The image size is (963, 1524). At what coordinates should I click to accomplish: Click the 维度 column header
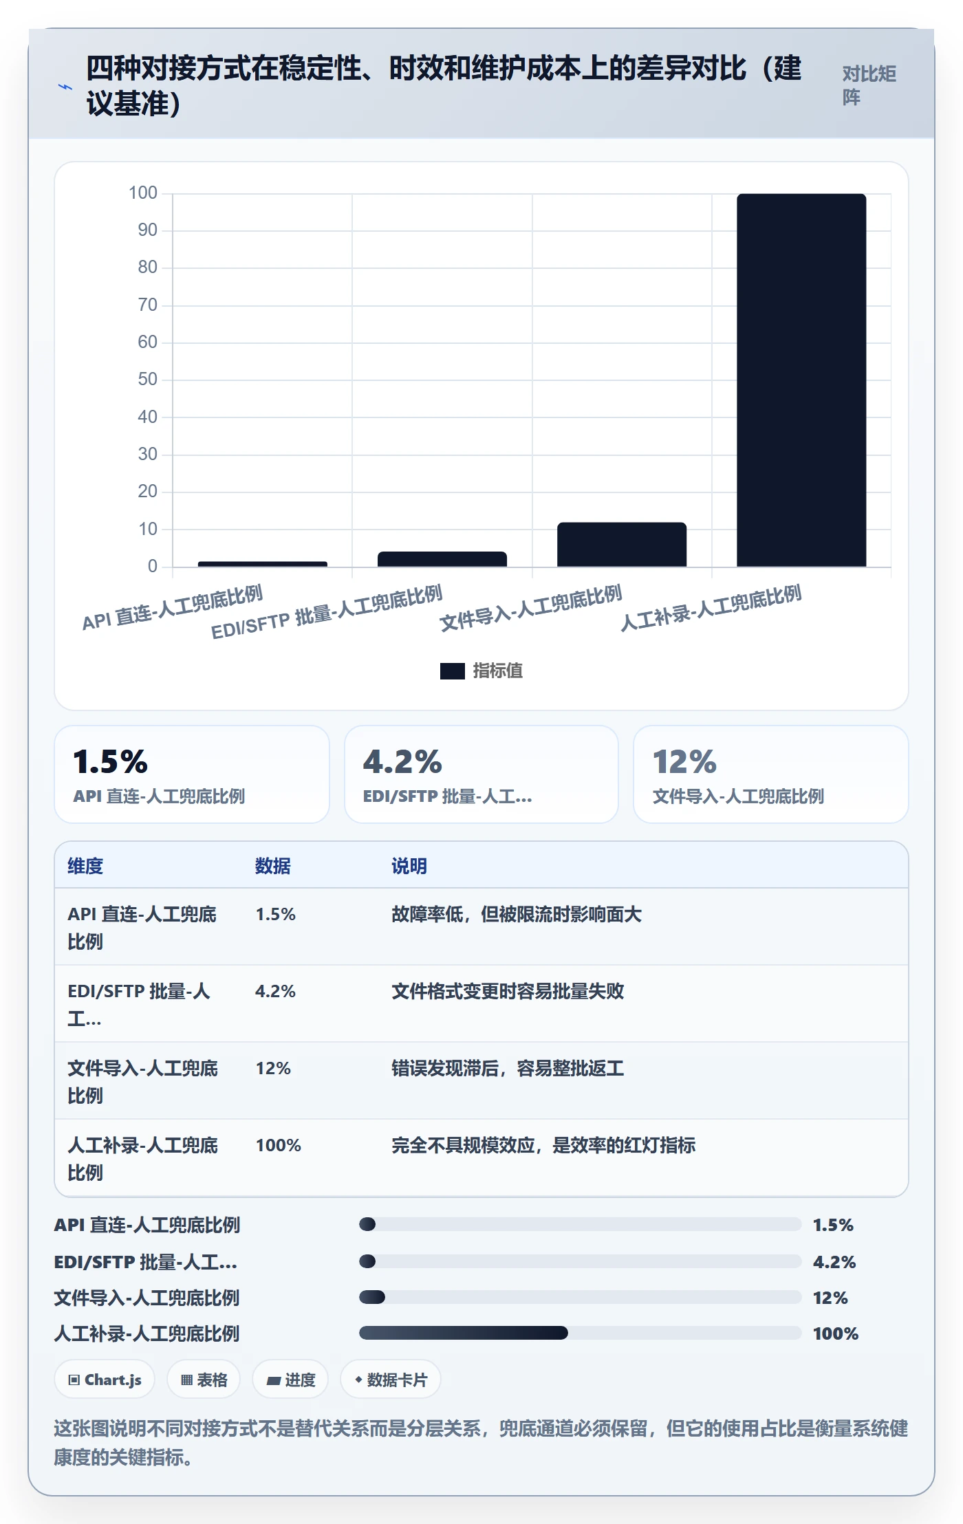coord(85,866)
